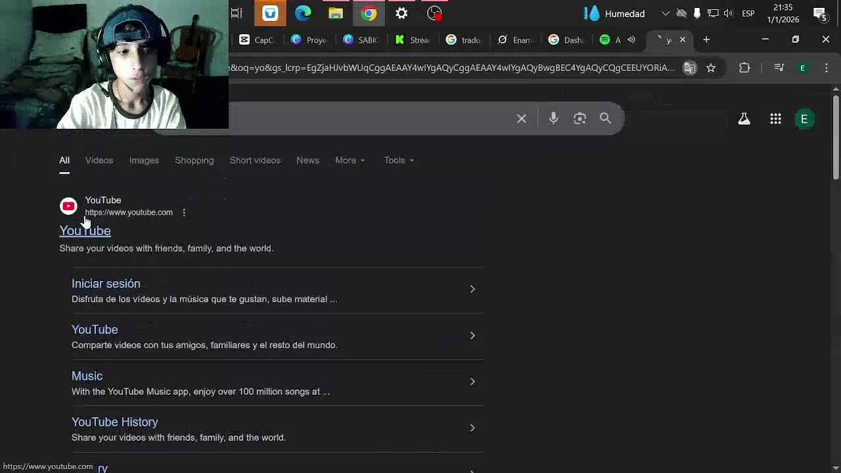
Task: Select the Short videos tab
Action: coord(255,160)
